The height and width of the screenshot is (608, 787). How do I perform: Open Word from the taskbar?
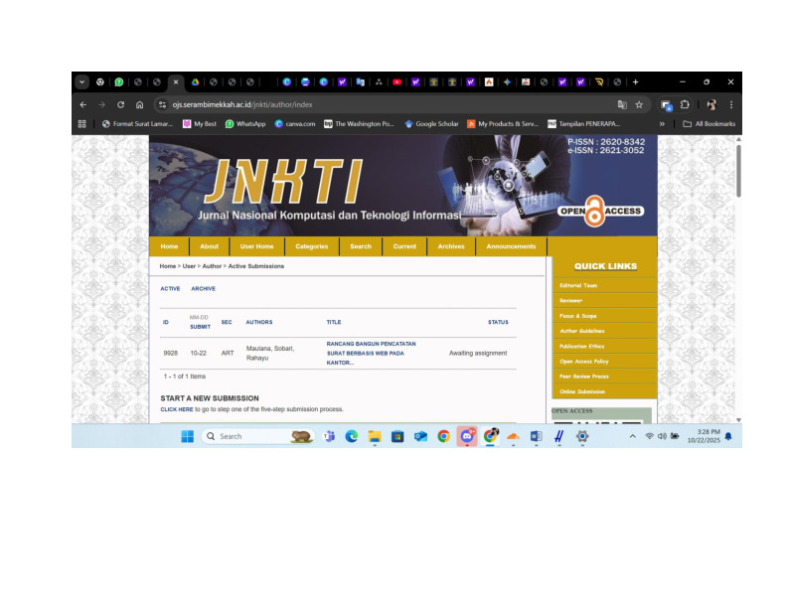pyautogui.click(x=536, y=436)
